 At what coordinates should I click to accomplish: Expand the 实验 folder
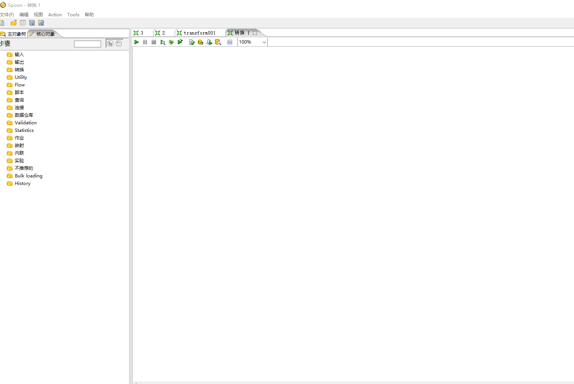[x=16, y=161]
